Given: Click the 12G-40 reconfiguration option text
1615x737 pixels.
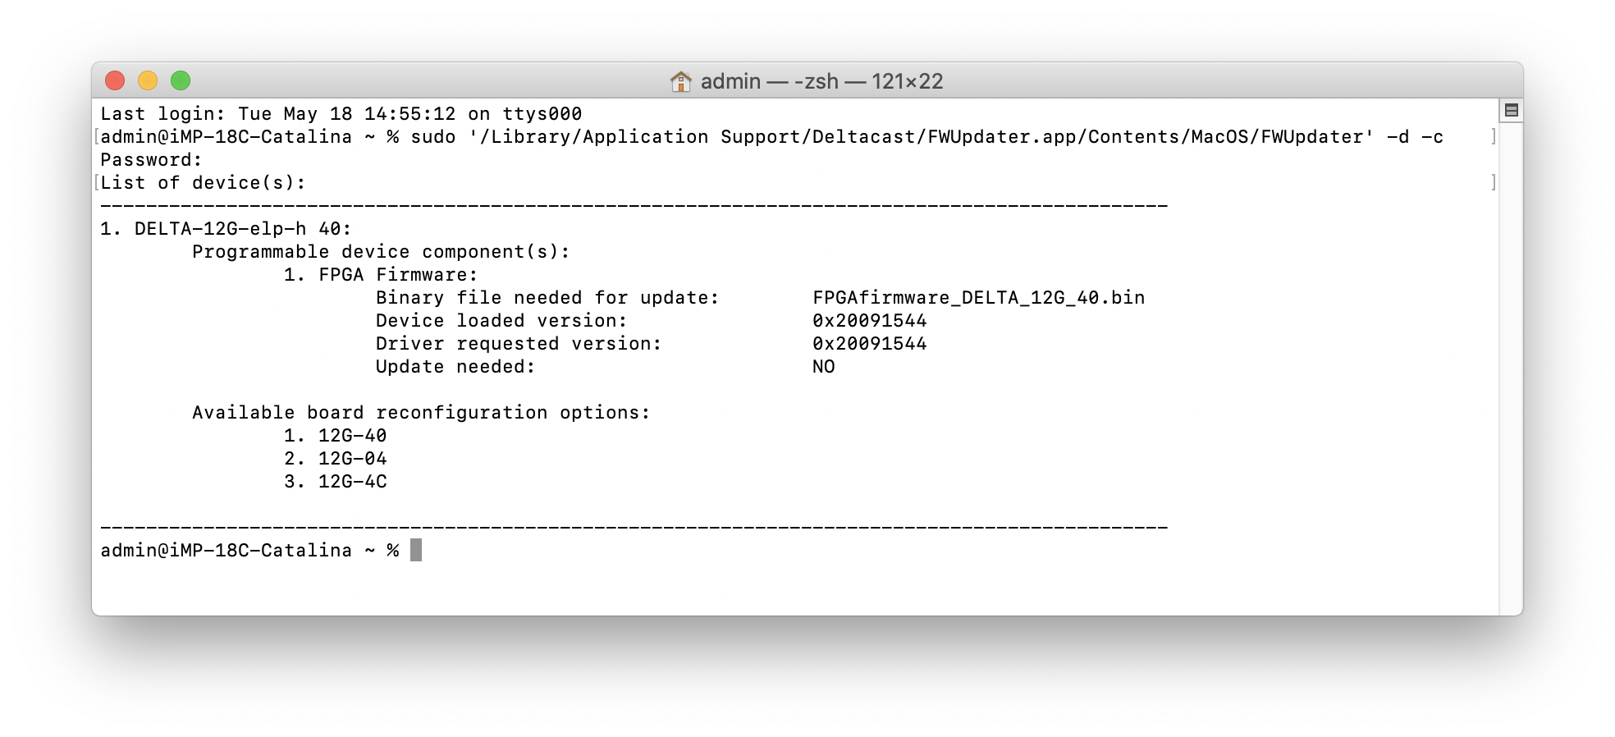Looking at the screenshot, I should tap(352, 436).
